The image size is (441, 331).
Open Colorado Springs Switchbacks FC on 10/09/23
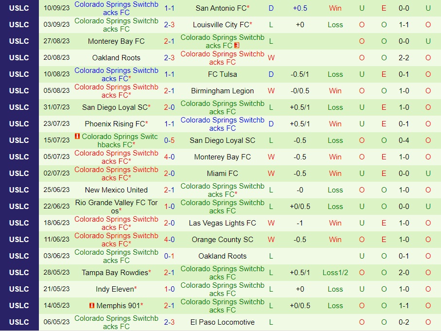pyautogui.click(x=116, y=8)
